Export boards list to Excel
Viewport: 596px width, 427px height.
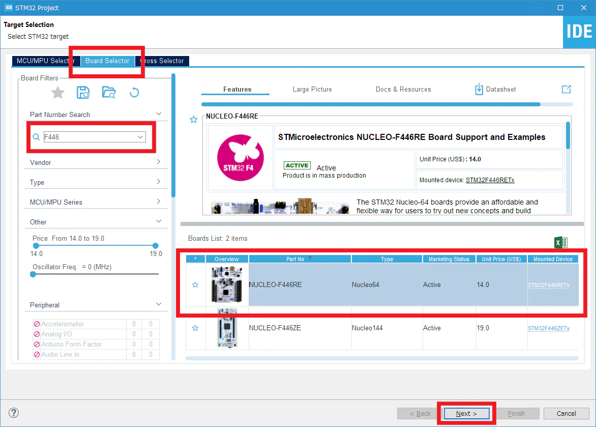click(560, 242)
